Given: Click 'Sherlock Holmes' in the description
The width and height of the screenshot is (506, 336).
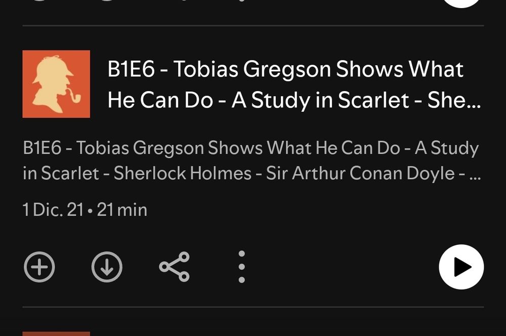Looking at the screenshot, I should point(182,174).
